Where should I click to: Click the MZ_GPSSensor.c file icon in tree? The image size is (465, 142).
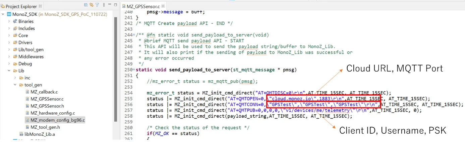click(27, 99)
